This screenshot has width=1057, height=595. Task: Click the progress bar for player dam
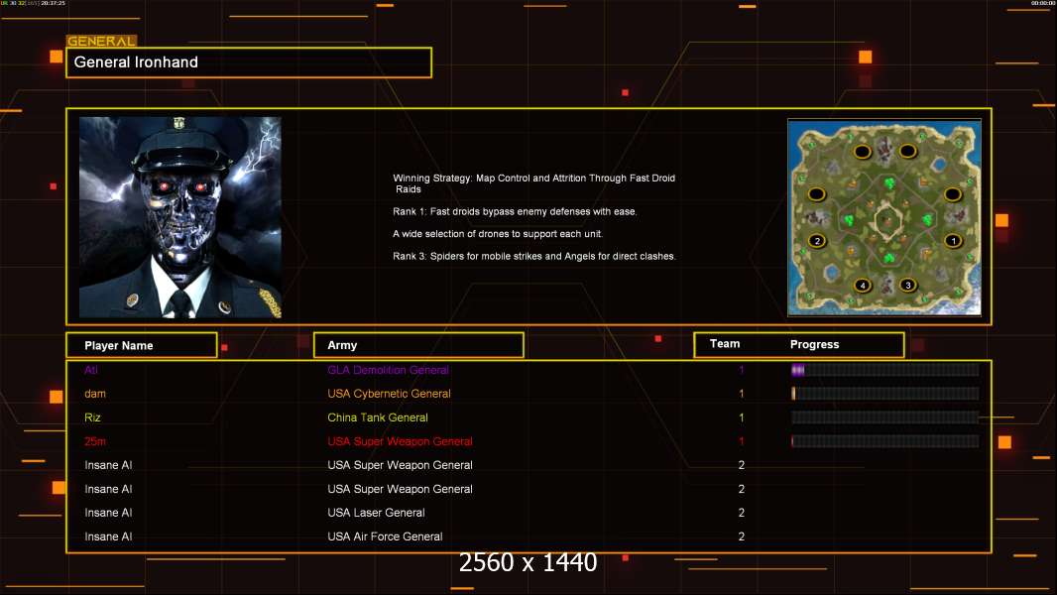click(x=884, y=394)
